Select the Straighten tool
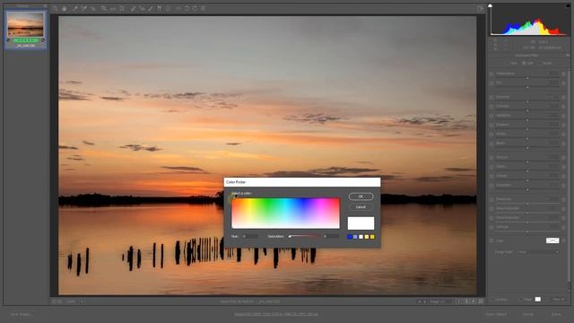Image resolution: width=574 pixels, height=323 pixels. tap(113, 8)
